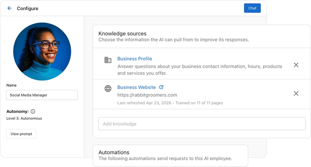Open the Chat button
The height and width of the screenshot is (167, 311).
point(252,8)
